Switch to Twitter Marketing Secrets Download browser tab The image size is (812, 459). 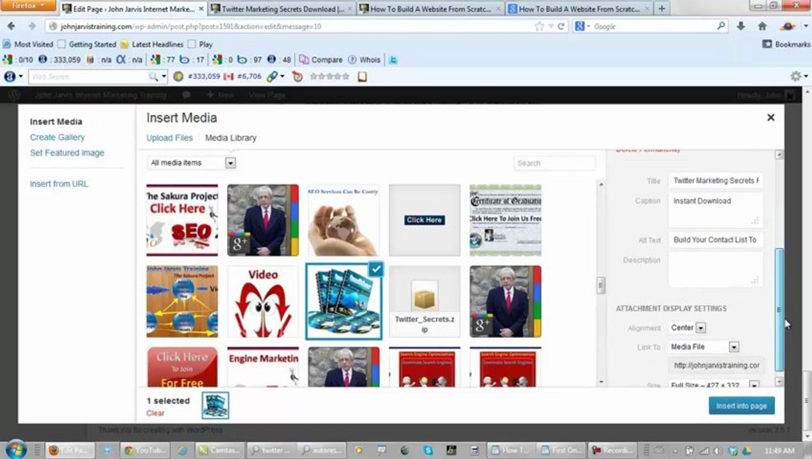tap(280, 9)
